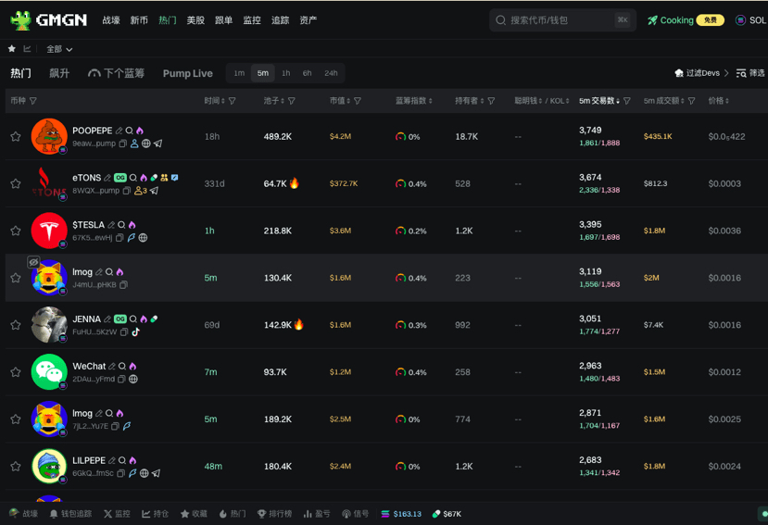Click the WeChat token avatar

click(49, 371)
